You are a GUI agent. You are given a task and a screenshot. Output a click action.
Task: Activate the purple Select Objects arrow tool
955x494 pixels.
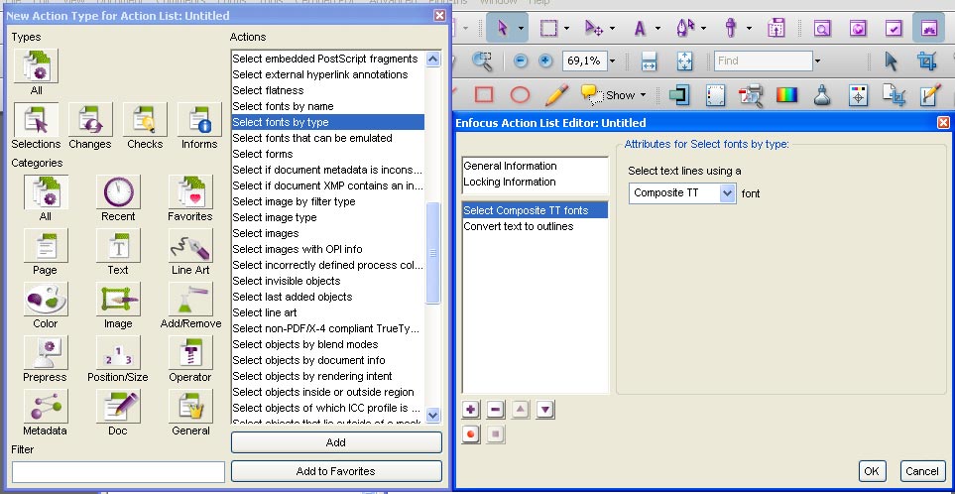502,28
